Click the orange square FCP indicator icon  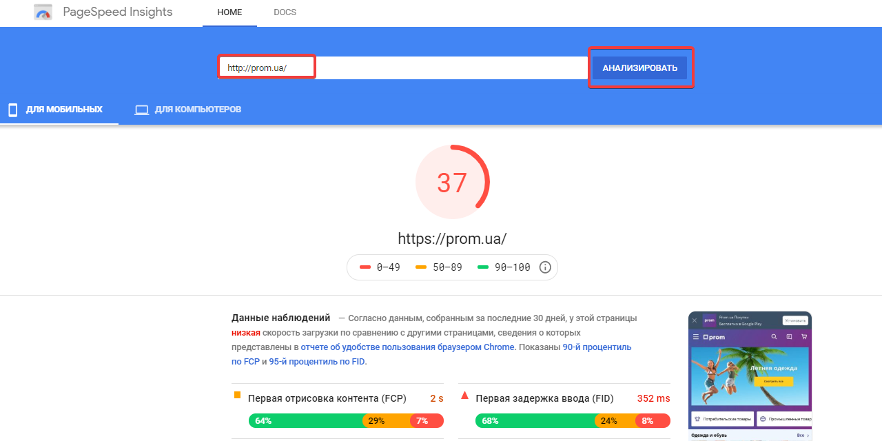tap(237, 395)
